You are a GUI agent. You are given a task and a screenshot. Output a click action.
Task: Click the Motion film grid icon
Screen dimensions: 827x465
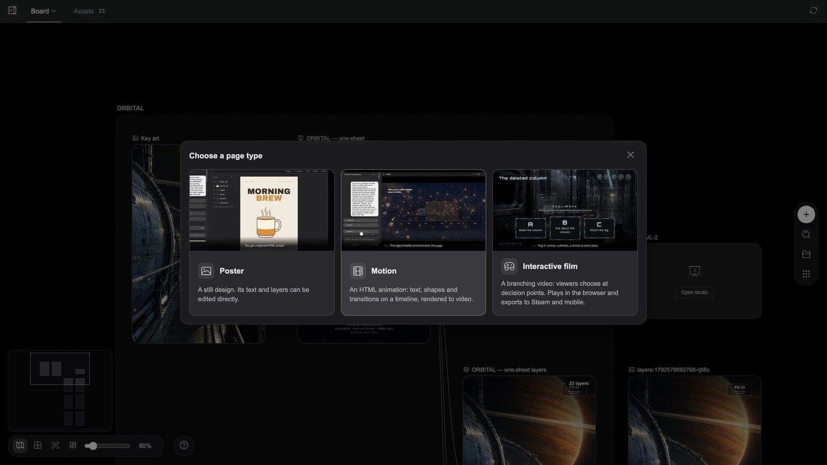point(358,271)
